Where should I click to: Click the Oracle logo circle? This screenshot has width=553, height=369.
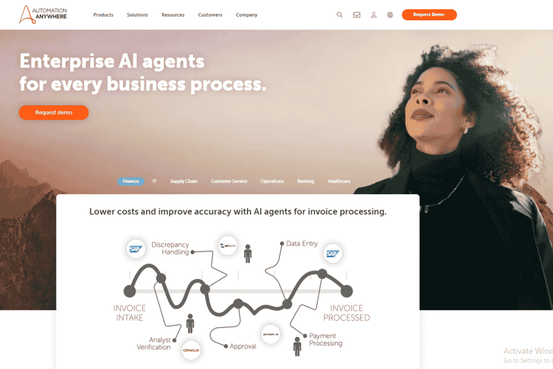click(x=191, y=350)
